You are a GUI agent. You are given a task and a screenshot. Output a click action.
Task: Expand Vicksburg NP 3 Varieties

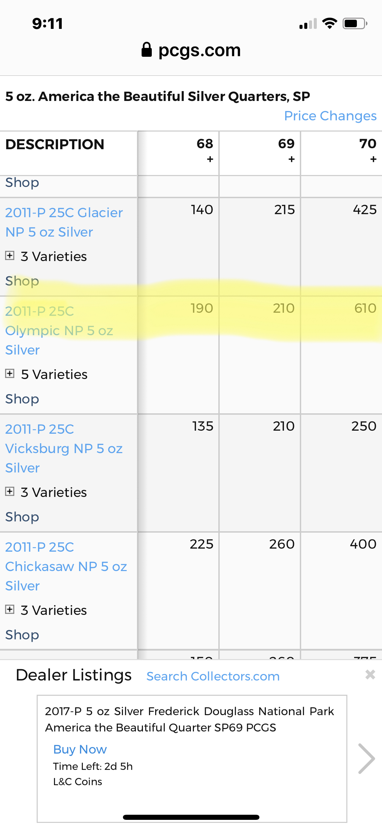(10, 491)
